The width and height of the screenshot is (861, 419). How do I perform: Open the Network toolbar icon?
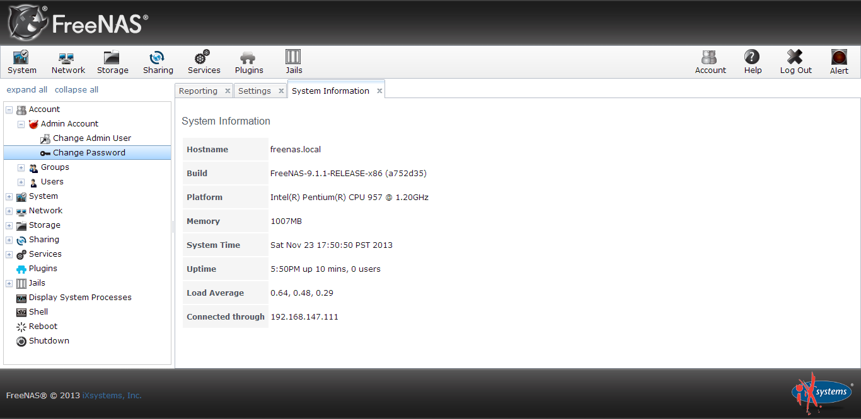point(68,62)
